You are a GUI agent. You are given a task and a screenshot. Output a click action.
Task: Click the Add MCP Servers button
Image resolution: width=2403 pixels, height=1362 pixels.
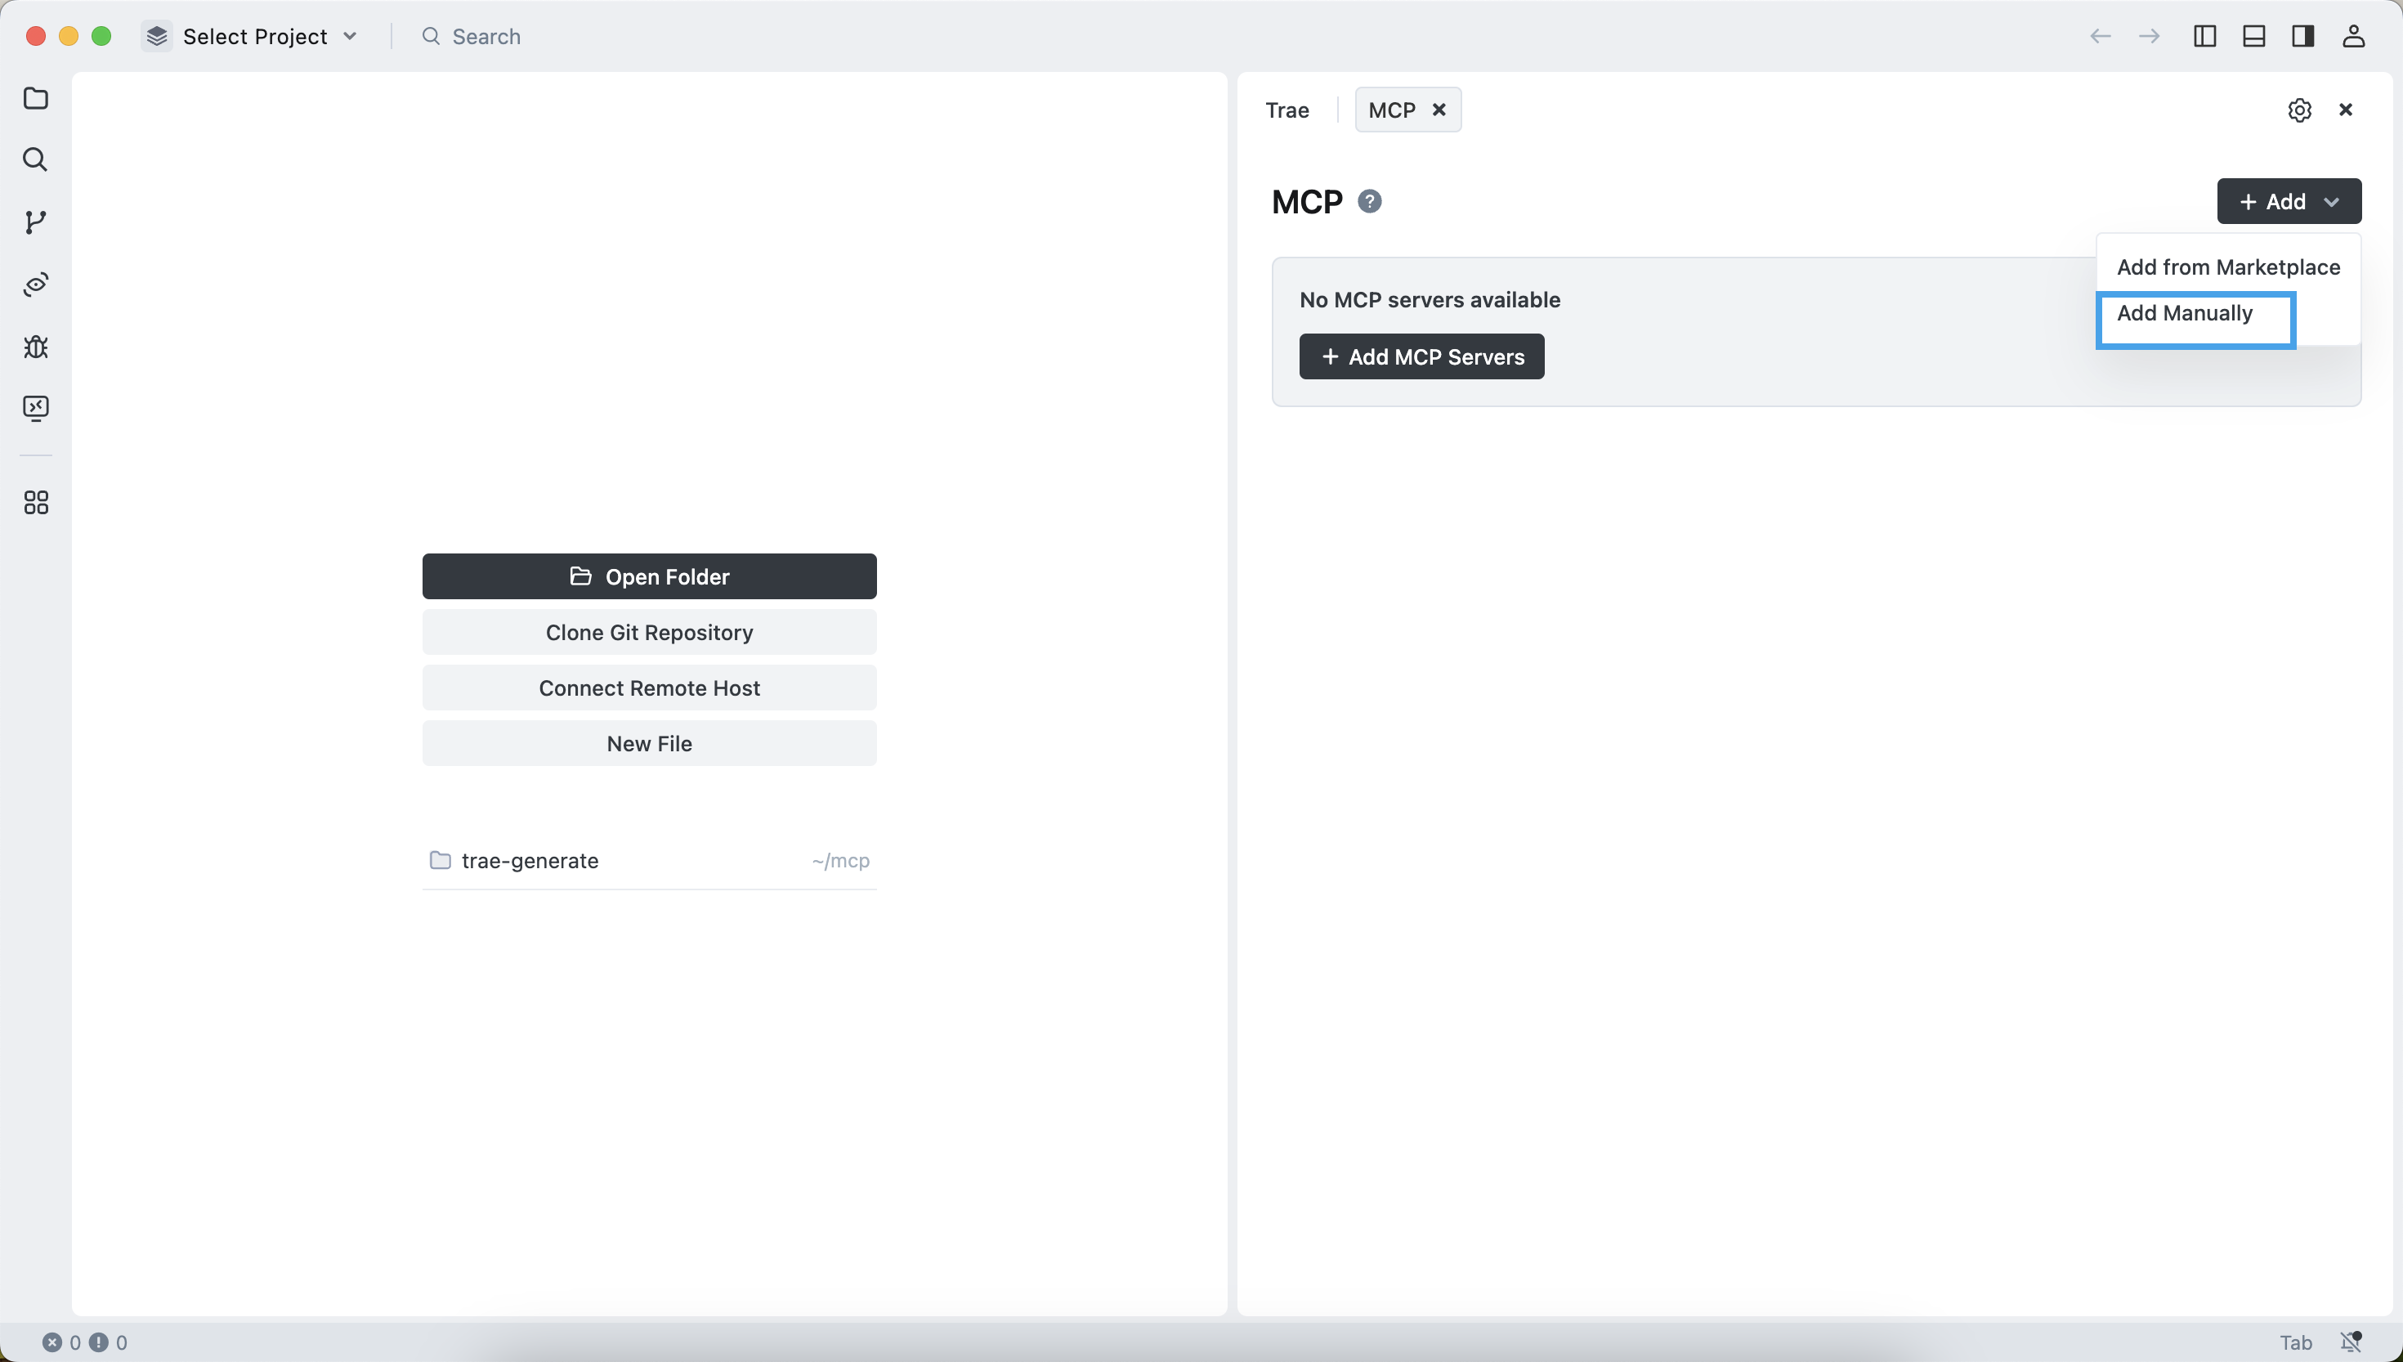tap(1421, 356)
